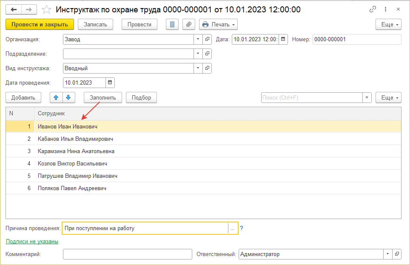Select row Патрушев Владимир Иванович
Screen dimensions: 410x265
tap(203, 176)
